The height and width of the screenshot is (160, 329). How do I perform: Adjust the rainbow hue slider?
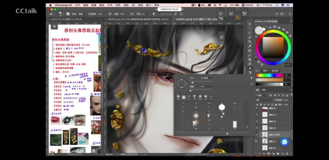coord(269,75)
